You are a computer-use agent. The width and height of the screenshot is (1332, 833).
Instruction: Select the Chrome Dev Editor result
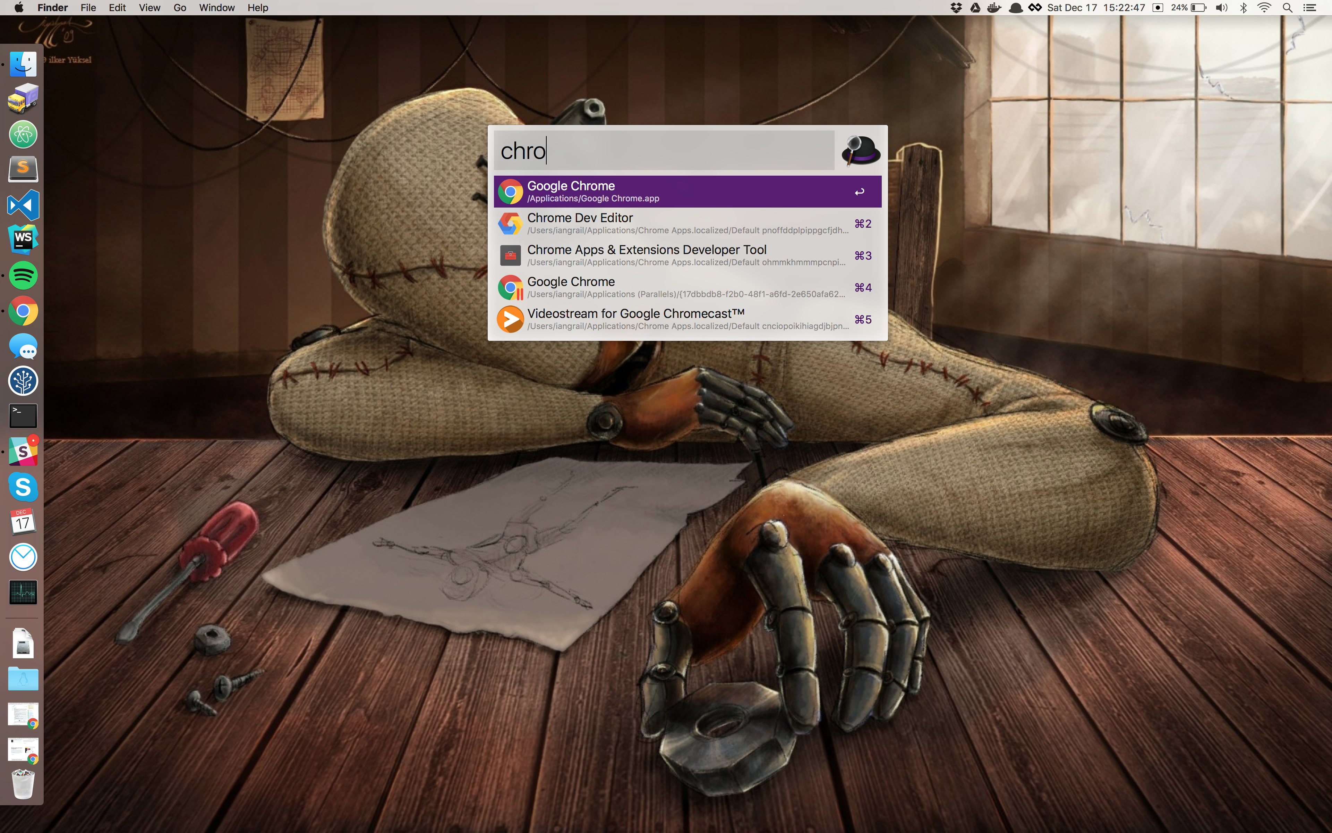pyautogui.click(x=688, y=224)
